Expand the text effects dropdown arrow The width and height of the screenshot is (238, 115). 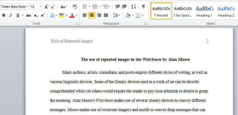coord(56,15)
